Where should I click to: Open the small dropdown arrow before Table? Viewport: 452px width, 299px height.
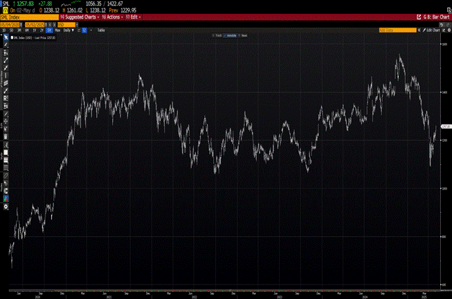pyautogui.click(x=91, y=30)
